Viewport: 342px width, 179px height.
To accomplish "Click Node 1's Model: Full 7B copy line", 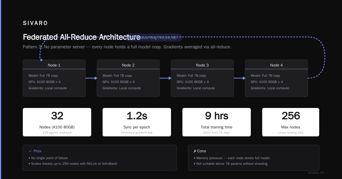I will point(43,76).
